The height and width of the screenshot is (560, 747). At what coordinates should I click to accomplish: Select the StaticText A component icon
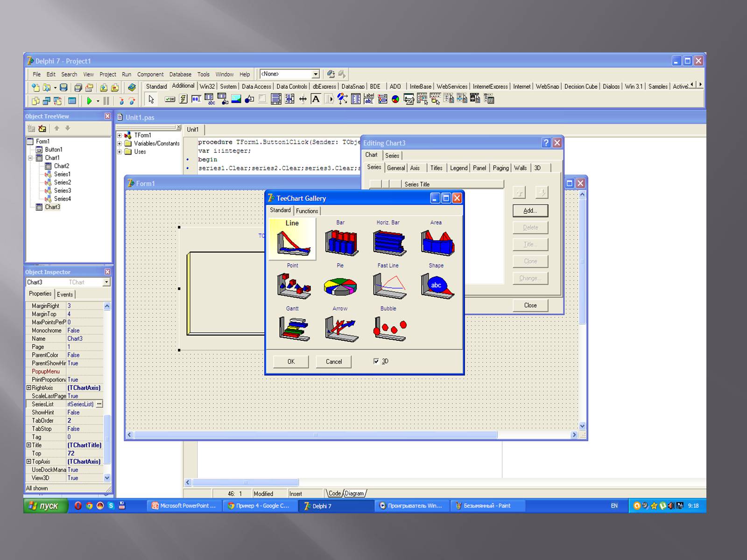pyautogui.click(x=316, y=99)
